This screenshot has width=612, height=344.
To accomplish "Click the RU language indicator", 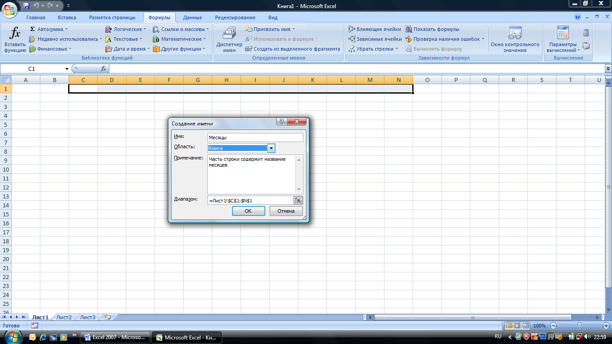I will pos(498,336).
